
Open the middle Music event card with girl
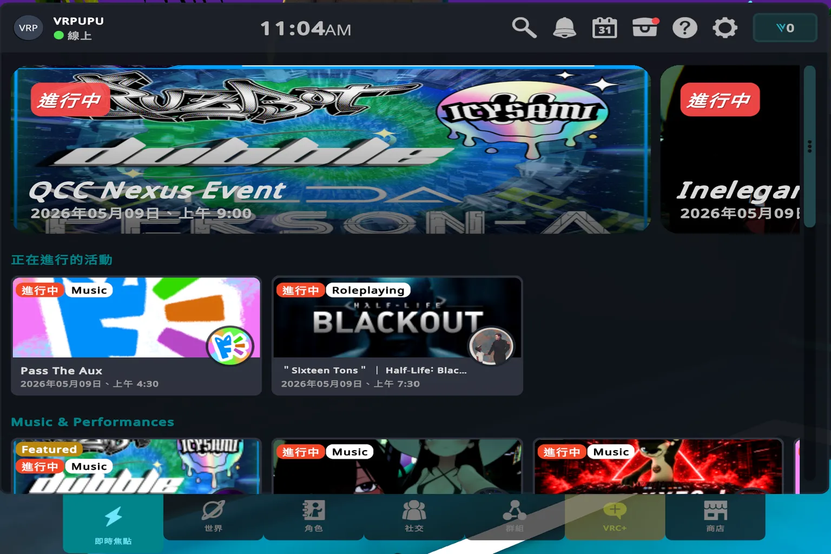click(397, 466)
